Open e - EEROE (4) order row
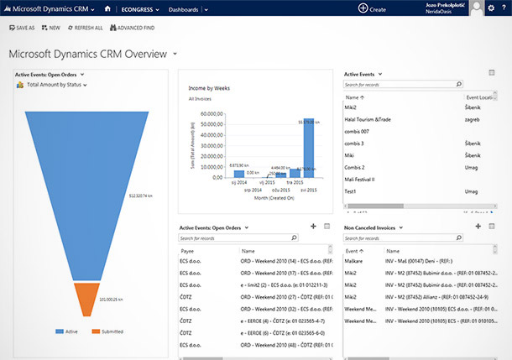Viewport: 512px width, 360px height. [x=283, y=321]
